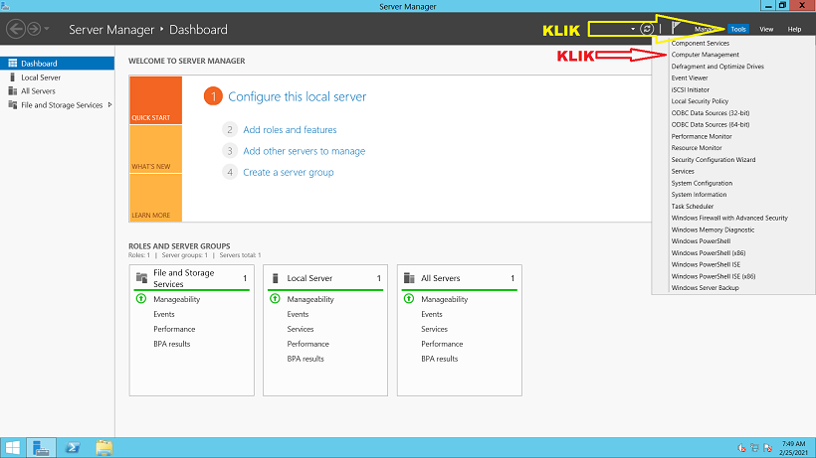Select iSCSI Initiator menu entry
Screen dimensions: 816x458
coord(690,89)
